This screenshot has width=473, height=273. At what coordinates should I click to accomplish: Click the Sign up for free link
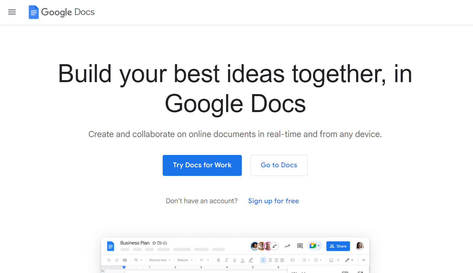tap(273, 201)
